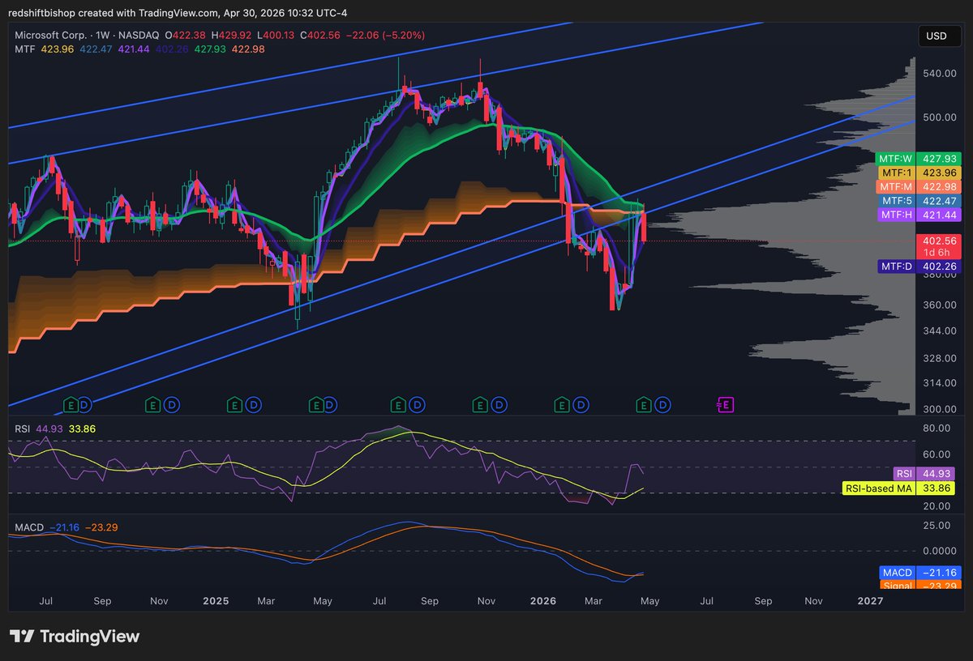Image resolution: width=973 pixels, height=661 pixels.
Task: Click the 540.00 price axis value
Action: (x=941, y=74)
